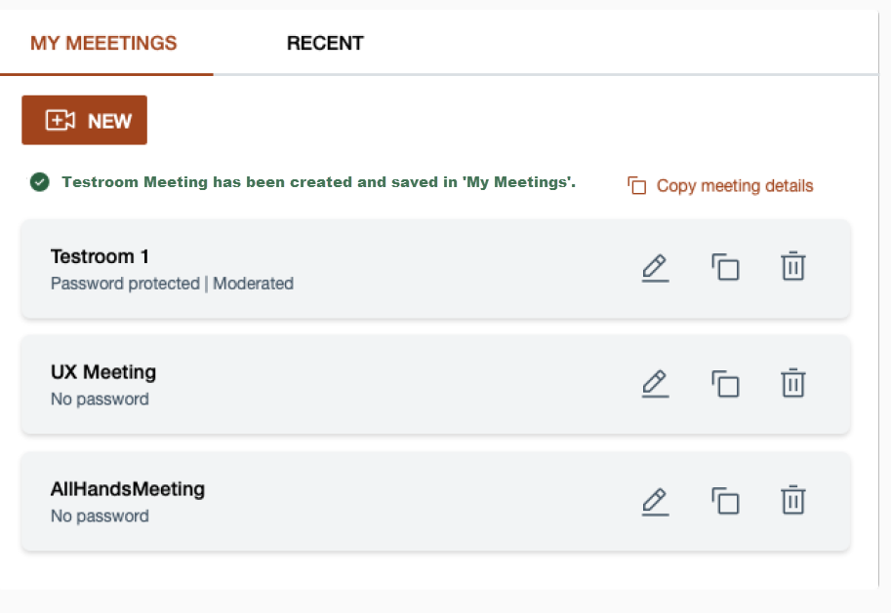Click the copy icon beside Copy meeting details
Viewport: 891px width, 613px height.
pos(637,186)
